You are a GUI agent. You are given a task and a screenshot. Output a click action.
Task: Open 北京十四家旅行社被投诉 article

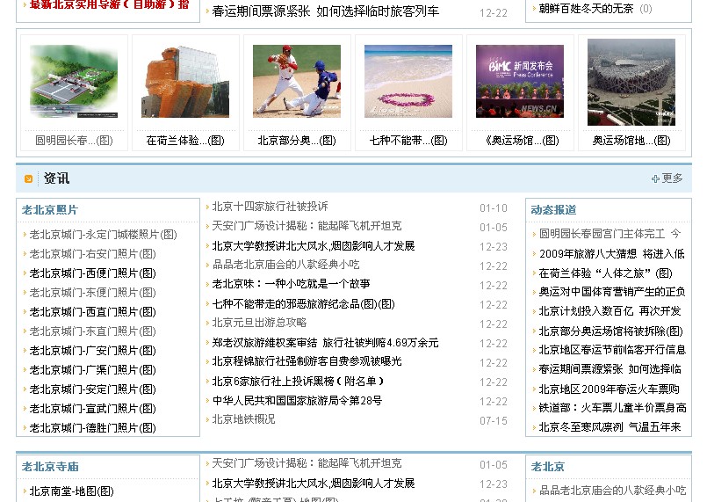coord(270,207)
